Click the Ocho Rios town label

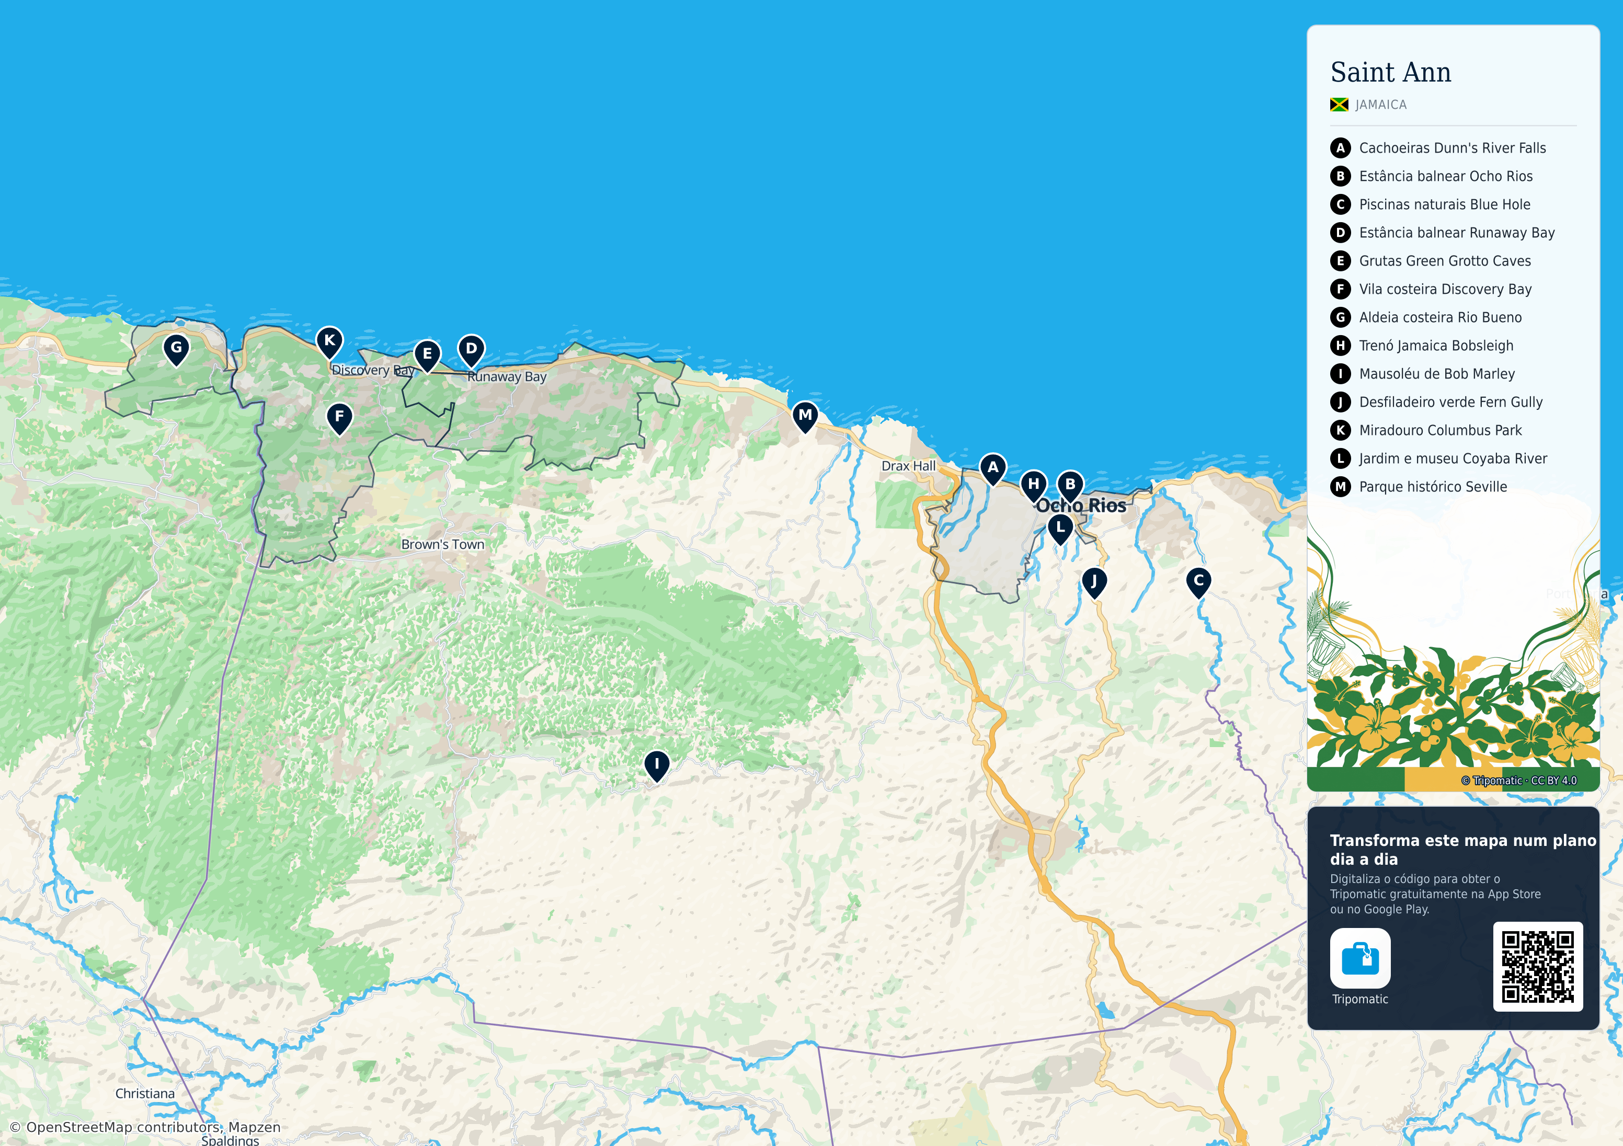(x=1081, y=506)
